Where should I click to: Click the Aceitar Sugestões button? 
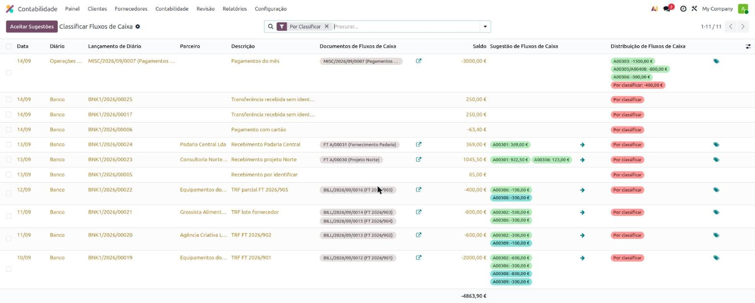pos(32,26)
